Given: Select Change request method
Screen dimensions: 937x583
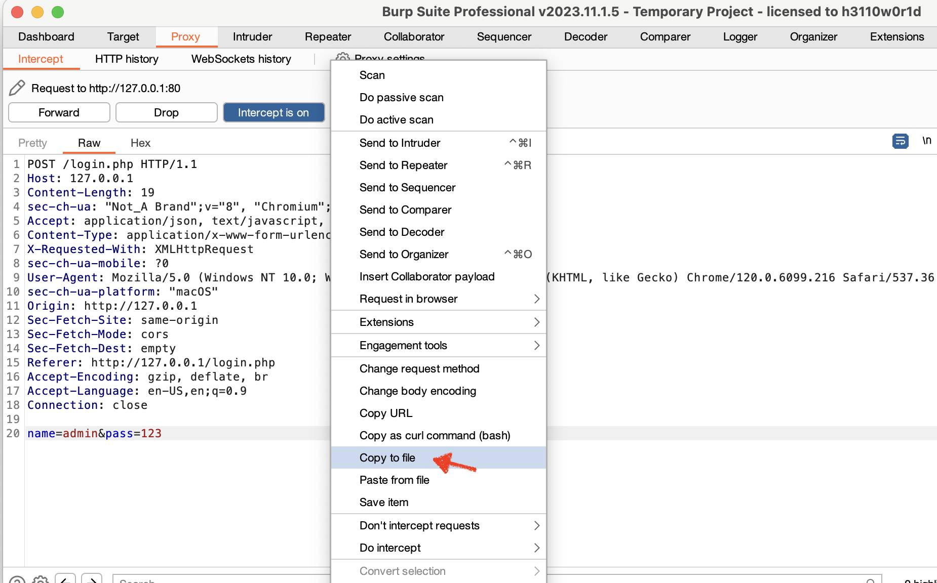Looking at the screenshot, I should 439,368.
